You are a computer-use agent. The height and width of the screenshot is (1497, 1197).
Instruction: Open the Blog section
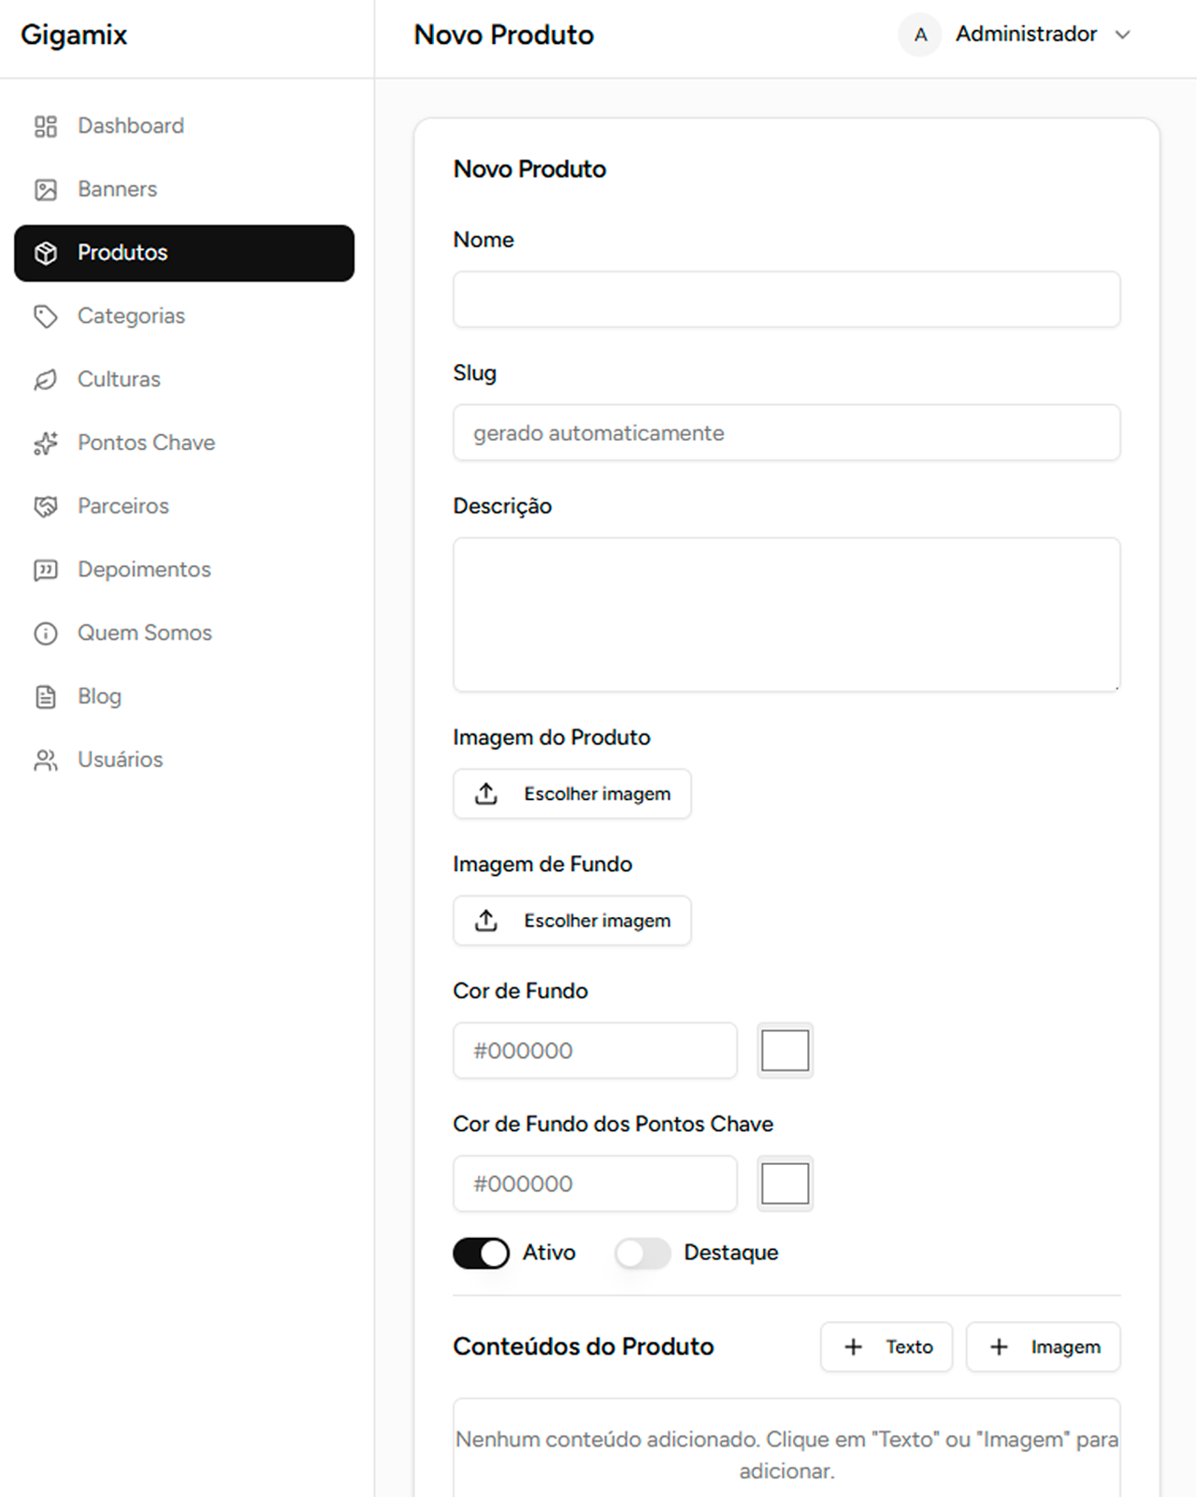coord(99,696)
